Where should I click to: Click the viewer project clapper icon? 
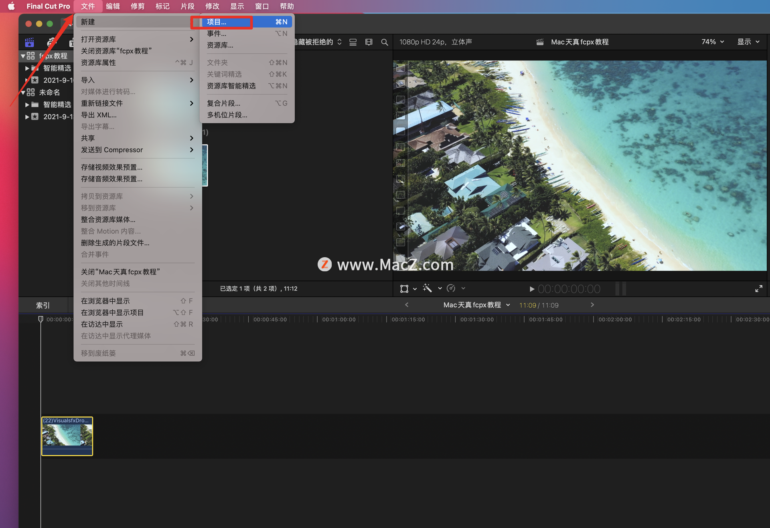pos(540,42)
